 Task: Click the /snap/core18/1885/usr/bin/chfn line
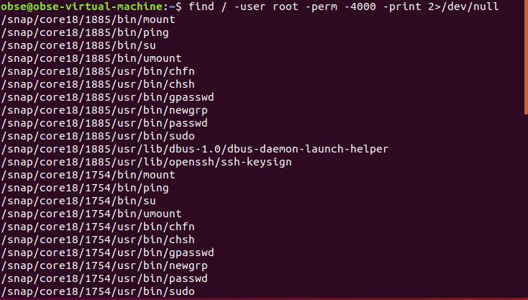pyautogui.click(x=97, y=71)
